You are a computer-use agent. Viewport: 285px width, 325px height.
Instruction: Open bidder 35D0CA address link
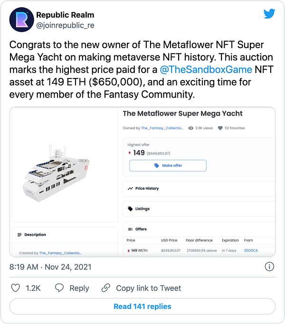click(x=251, y=250)
